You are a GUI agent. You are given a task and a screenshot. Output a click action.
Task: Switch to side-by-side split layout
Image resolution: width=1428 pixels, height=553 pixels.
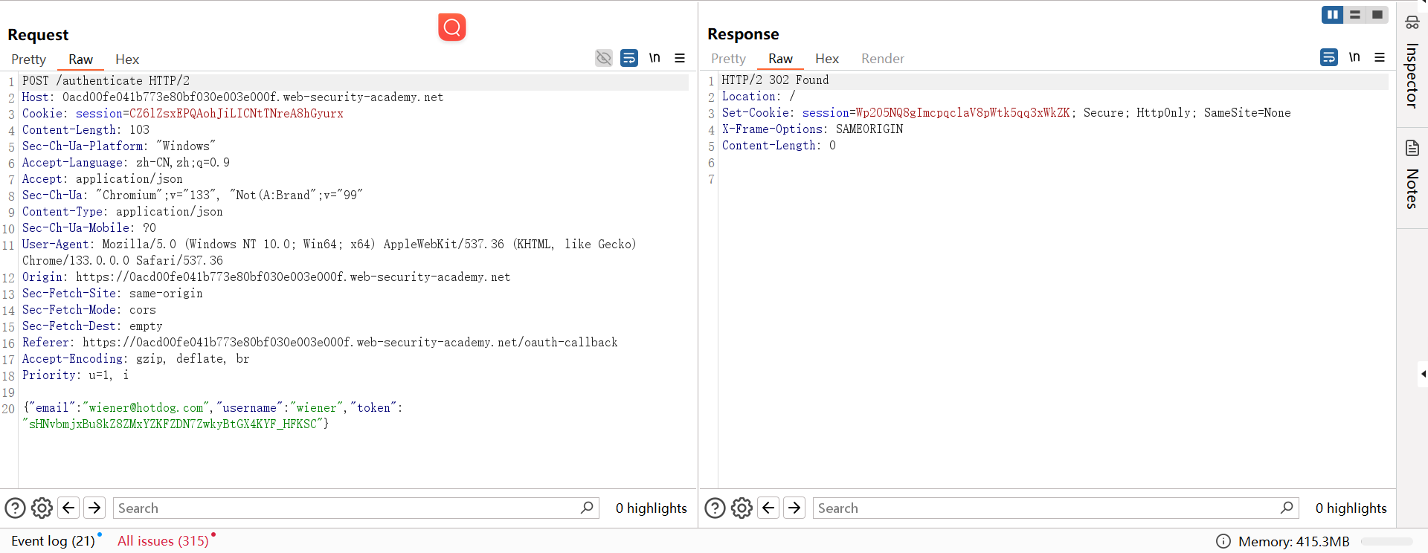click(x=1332, y=15)
